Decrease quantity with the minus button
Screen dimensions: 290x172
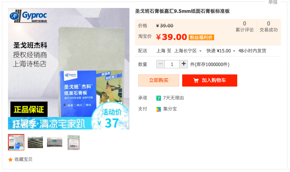click(161, 64)
